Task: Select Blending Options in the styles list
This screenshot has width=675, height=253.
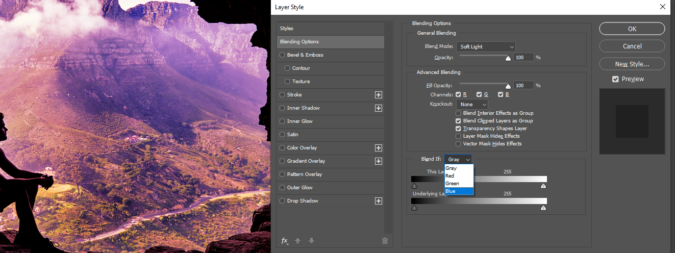Action: (330, 42)
